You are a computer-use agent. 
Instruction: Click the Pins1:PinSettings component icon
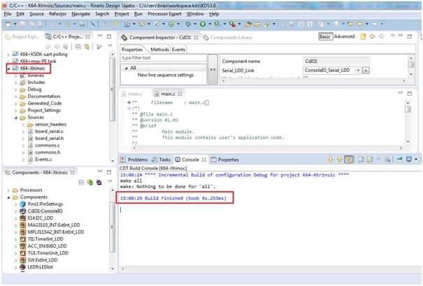[23, 204]
